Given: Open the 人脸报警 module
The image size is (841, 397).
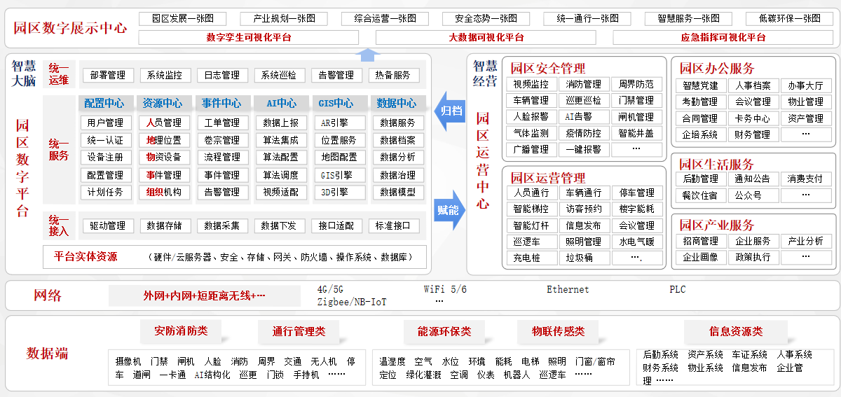Looking at the screenshot, I should pos(531,117).
